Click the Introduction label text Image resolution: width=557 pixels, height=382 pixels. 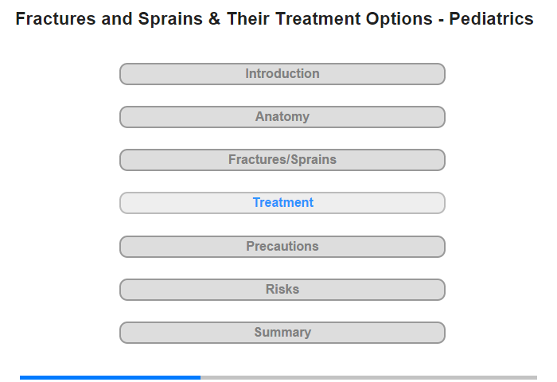tap(282, 73)
